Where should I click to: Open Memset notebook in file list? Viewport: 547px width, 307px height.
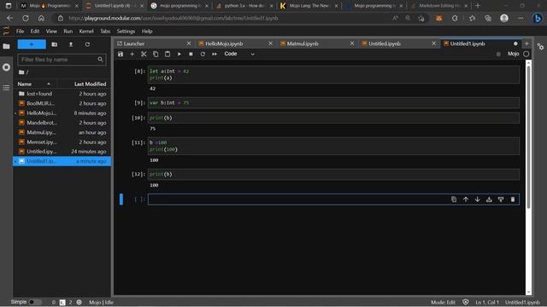pos(62,142)
